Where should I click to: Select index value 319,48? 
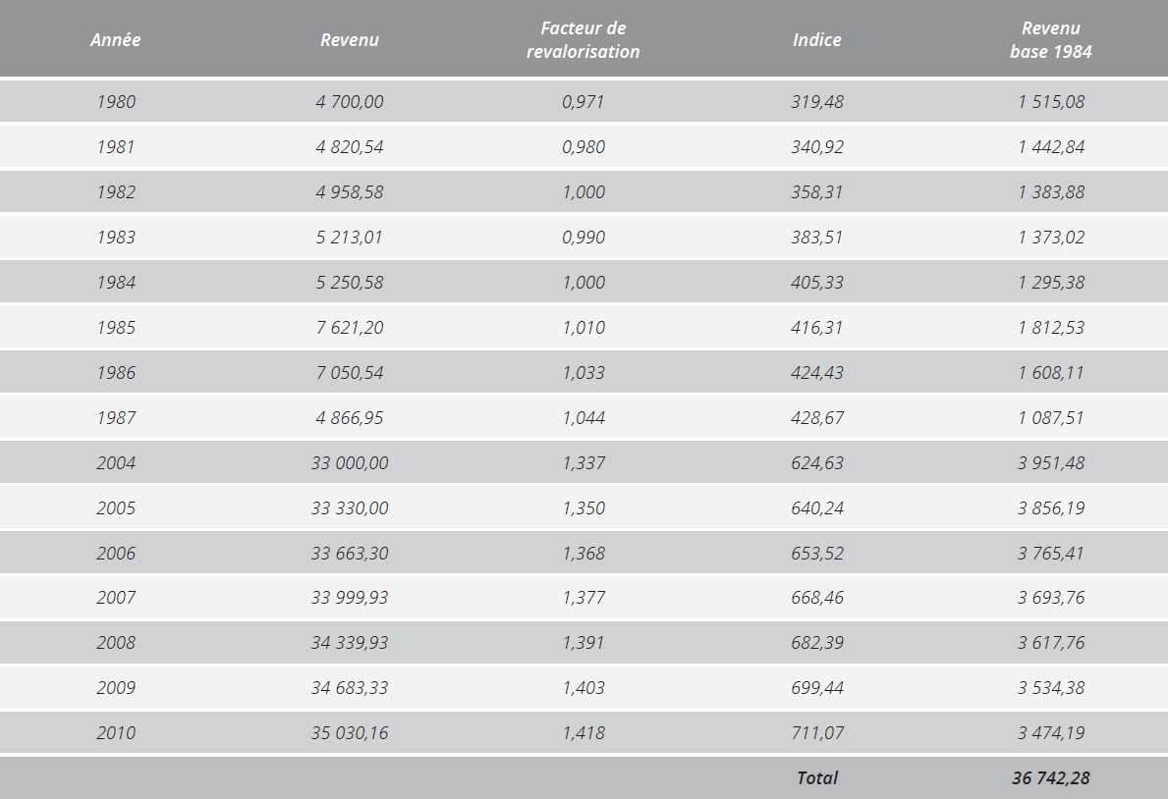click(x=817, y=101)
